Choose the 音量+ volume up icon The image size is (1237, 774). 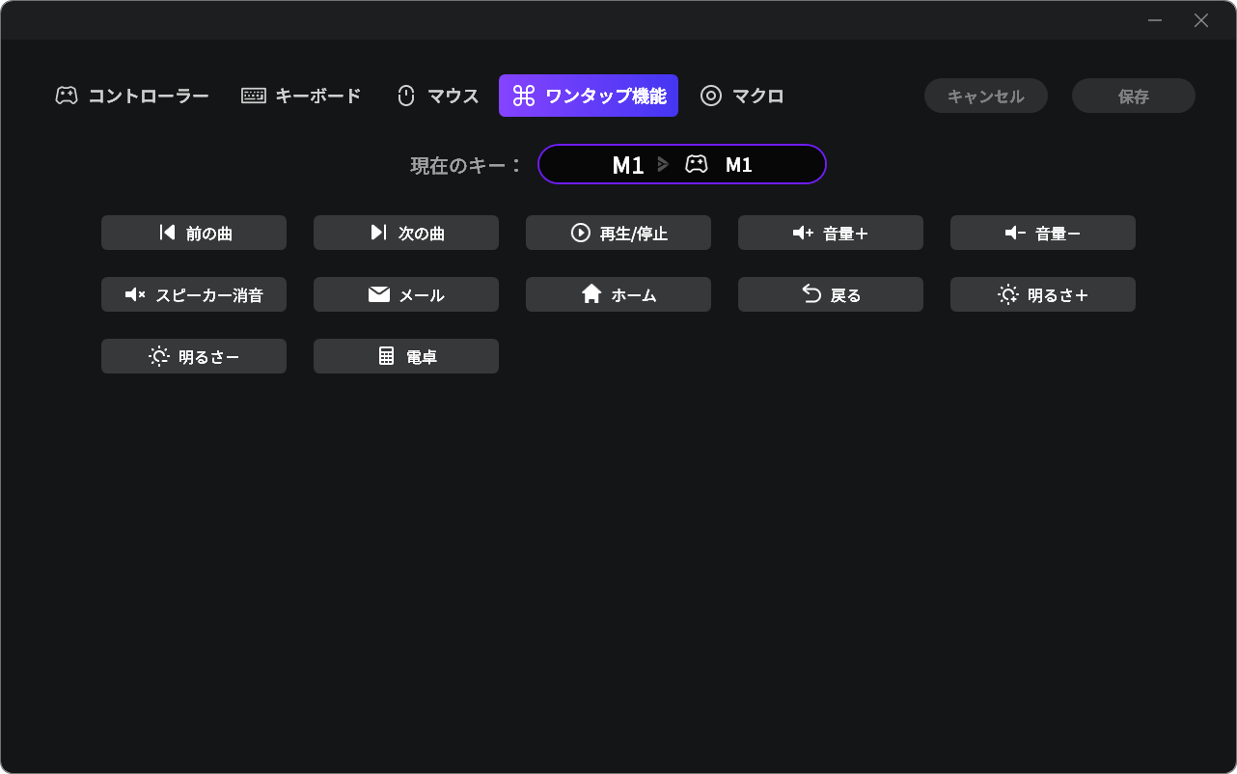(x=803, y=233)
